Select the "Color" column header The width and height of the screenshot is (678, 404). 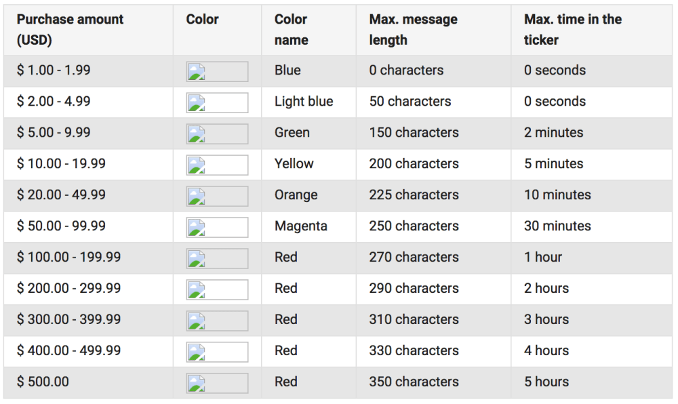pyautogui.click(x=202, y=20)
